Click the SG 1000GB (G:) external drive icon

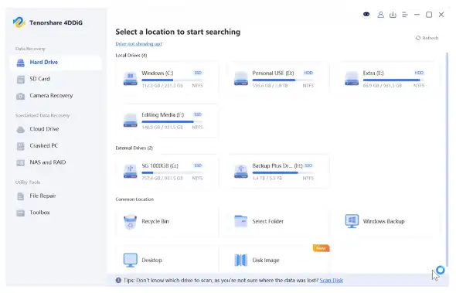[131, 172]
